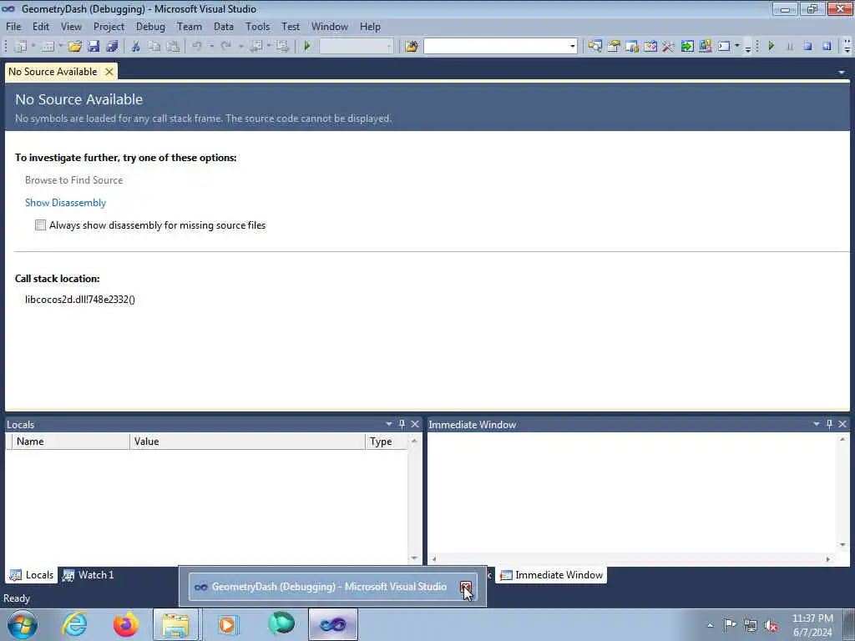Viewport: 855px width, 641px height.
Task: Click the Find in Files binoculars icon
Action: point(412,47)
